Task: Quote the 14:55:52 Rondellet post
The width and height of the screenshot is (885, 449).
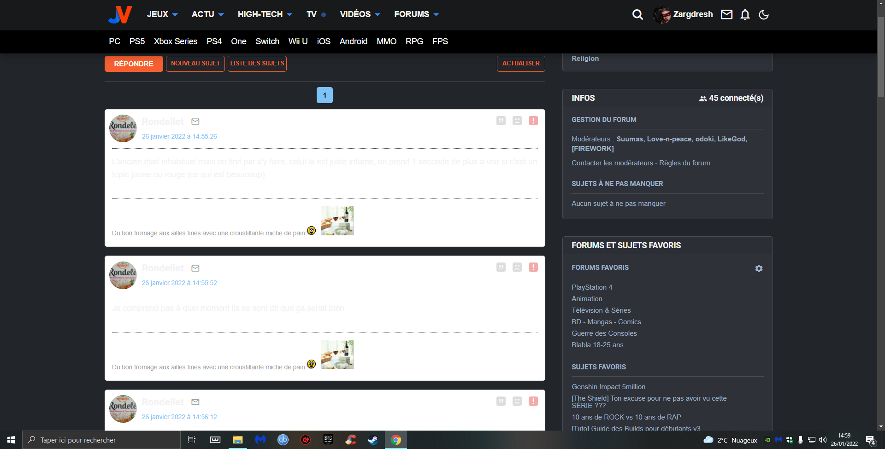Action: [x=501, y=267]
